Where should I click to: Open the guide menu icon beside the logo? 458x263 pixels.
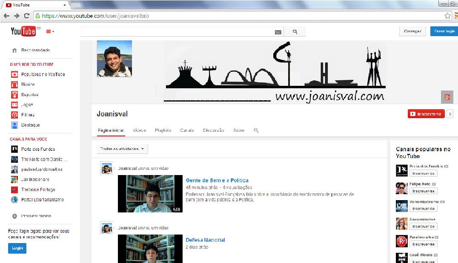(50, 31)
